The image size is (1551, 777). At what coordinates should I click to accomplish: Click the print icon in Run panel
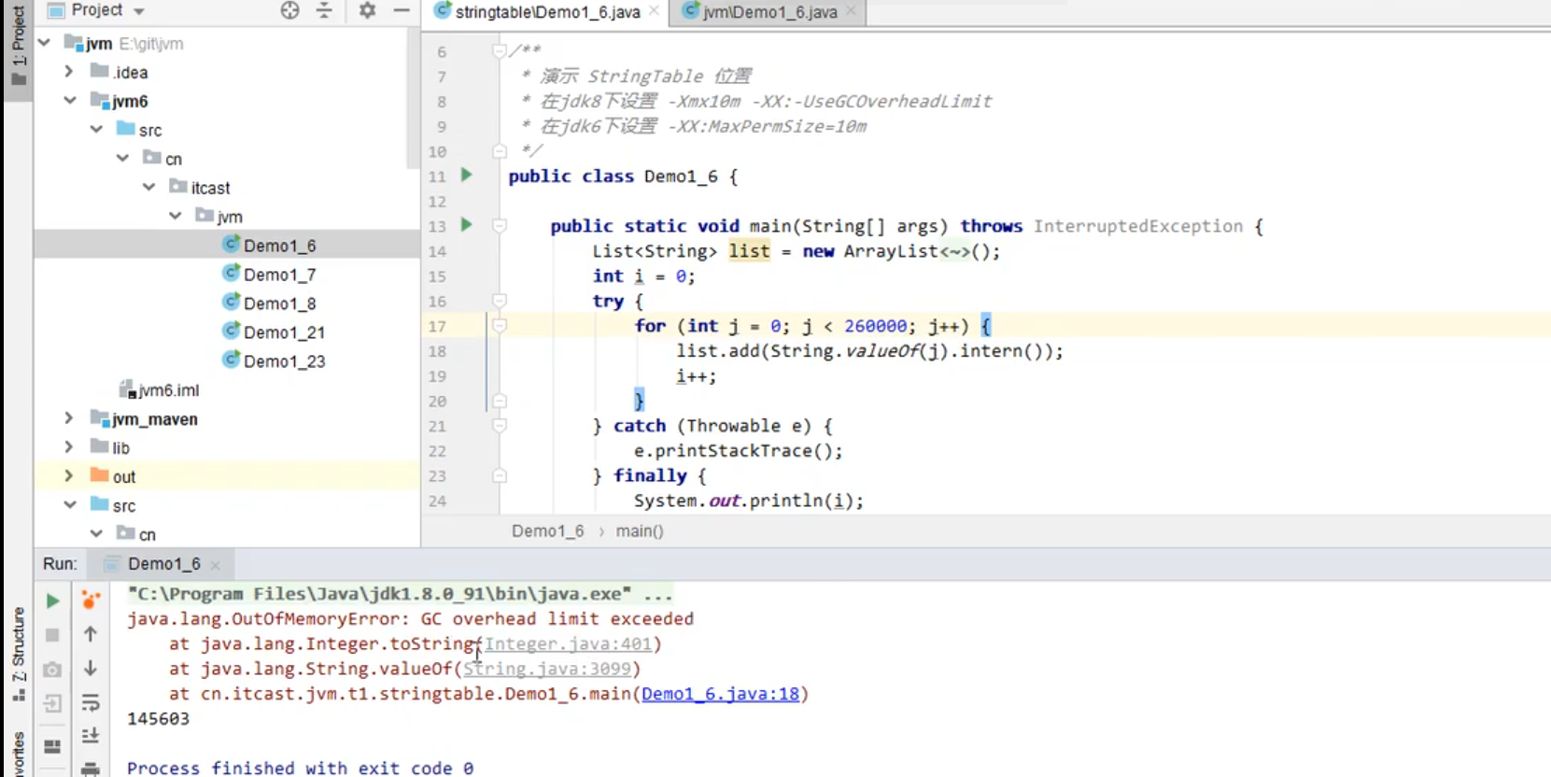click(x=91, y=769)
